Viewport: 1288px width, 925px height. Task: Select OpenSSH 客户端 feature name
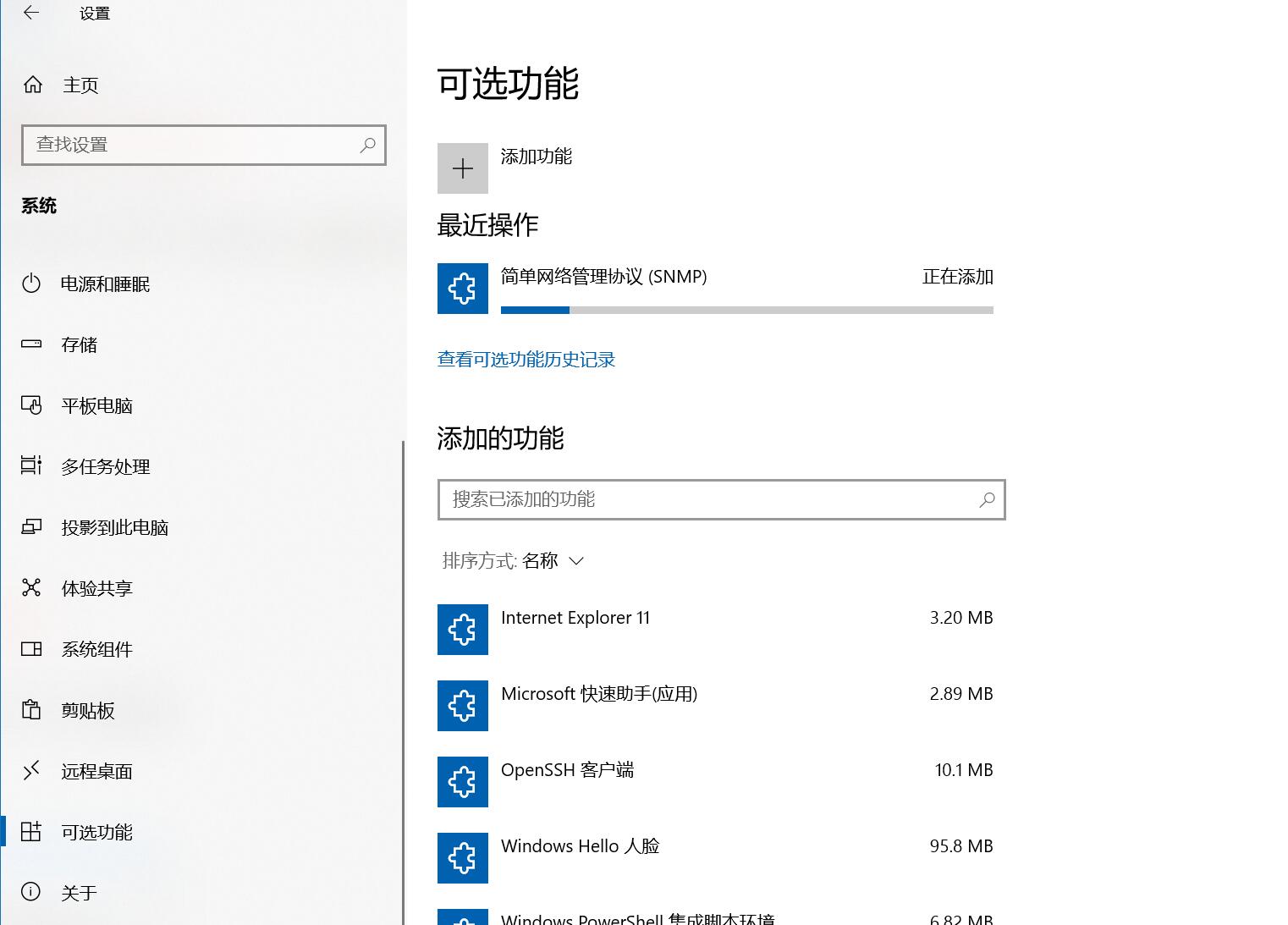(x=567, y=770)
